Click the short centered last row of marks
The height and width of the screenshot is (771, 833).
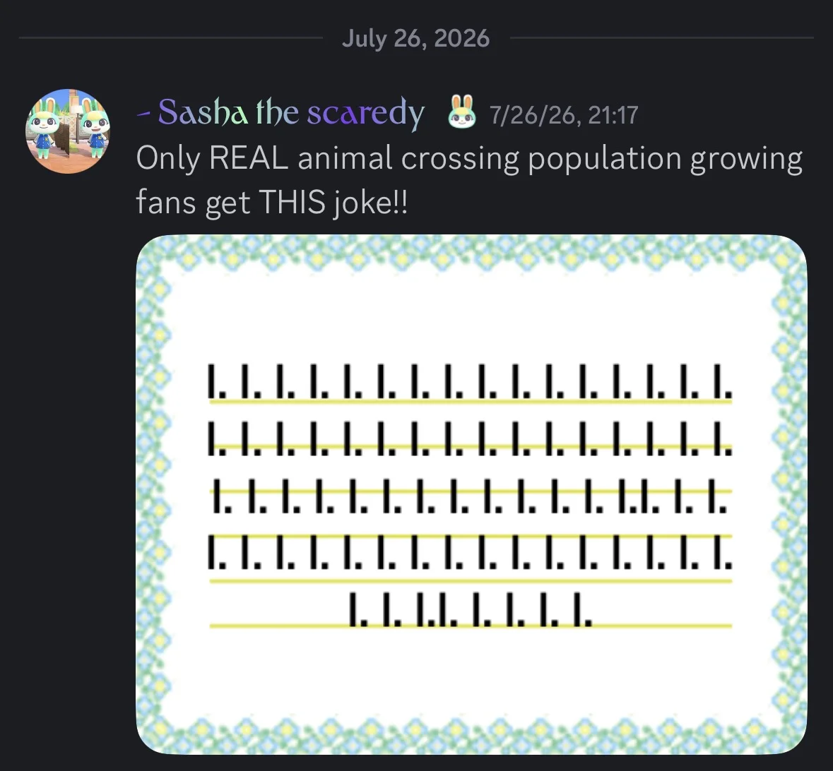point(470,609)
